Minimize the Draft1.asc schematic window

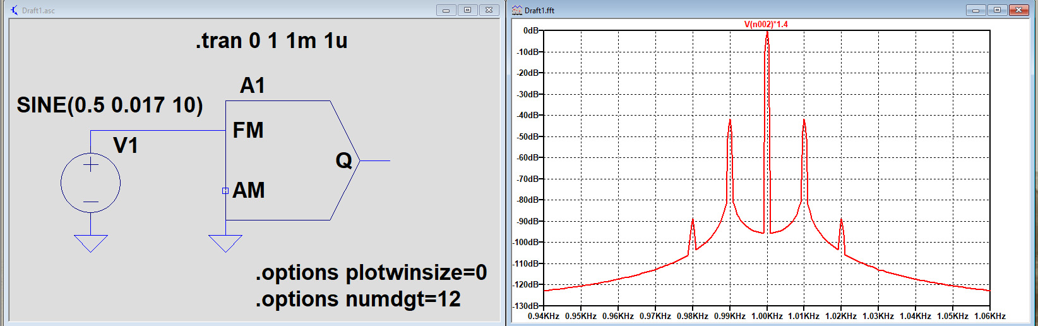pos(446,10)
